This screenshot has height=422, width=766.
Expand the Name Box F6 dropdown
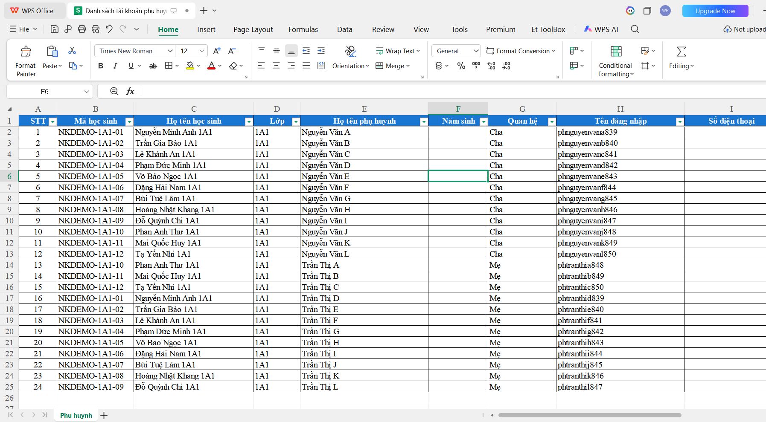[x=86, y=92]
